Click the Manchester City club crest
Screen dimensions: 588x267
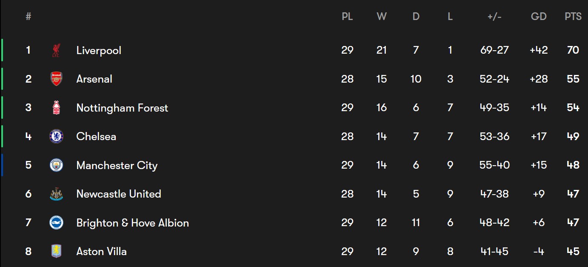tap(56, 165)
